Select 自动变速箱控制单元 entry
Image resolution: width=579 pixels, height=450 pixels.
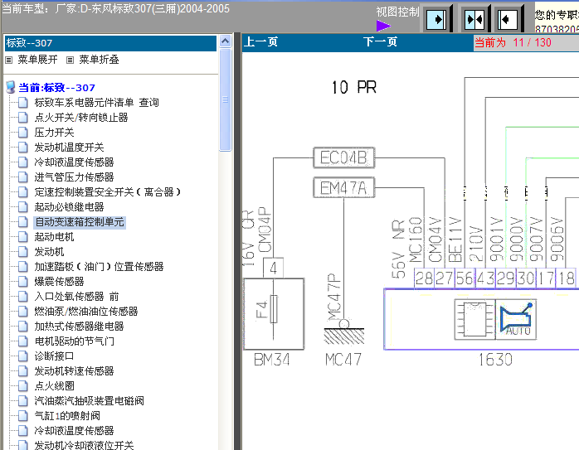point(80,222)
